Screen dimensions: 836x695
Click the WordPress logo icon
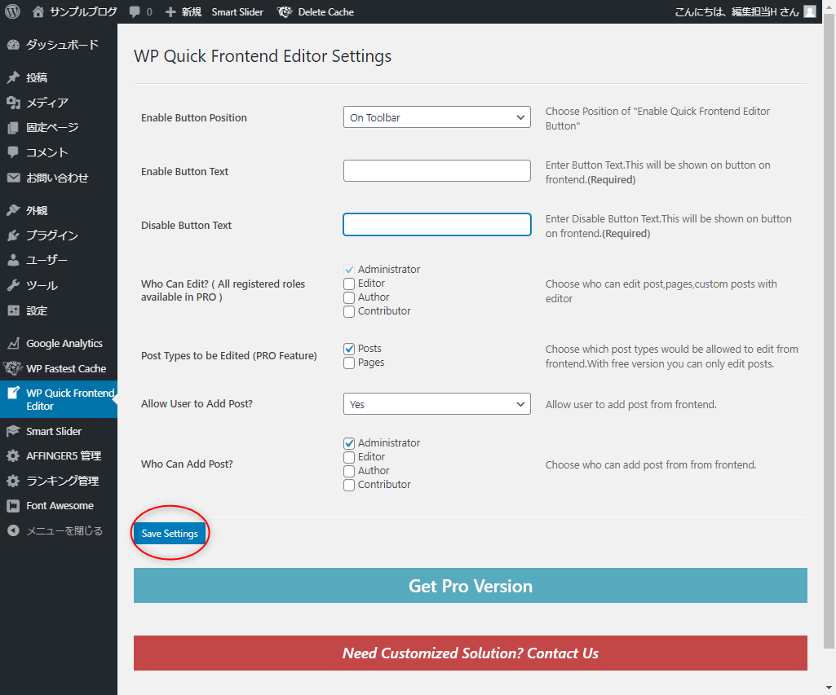tap(12, 11)
